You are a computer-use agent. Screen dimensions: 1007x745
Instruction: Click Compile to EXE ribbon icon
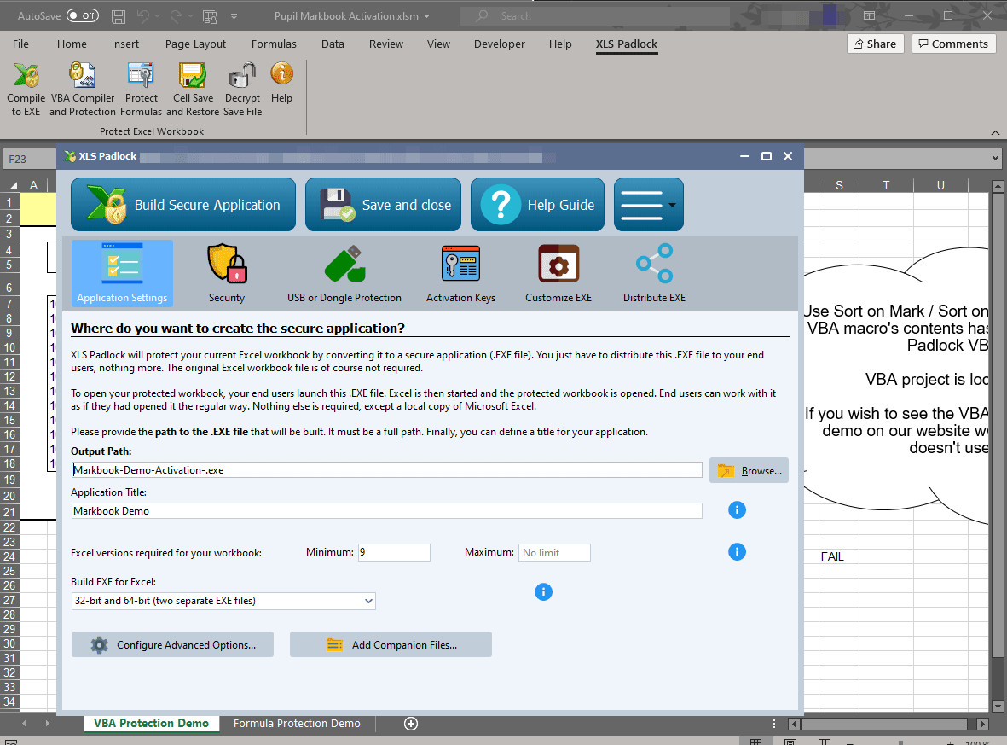(x=26, y=89)
